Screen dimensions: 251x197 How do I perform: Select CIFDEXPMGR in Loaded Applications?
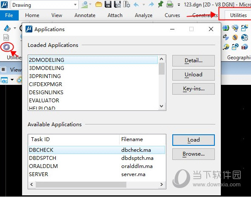[93, 84]
